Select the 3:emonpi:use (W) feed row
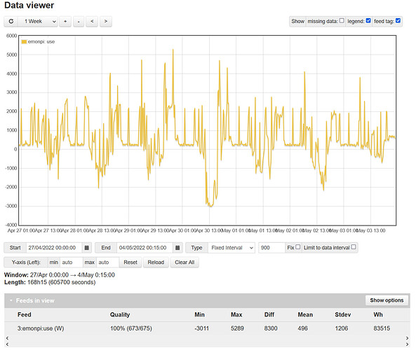 (207, 328)
